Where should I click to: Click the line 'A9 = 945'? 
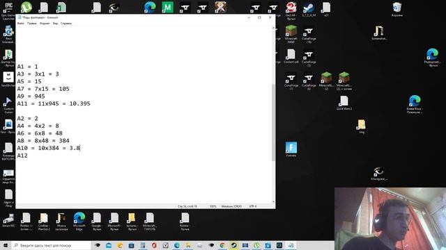(31, 97)
